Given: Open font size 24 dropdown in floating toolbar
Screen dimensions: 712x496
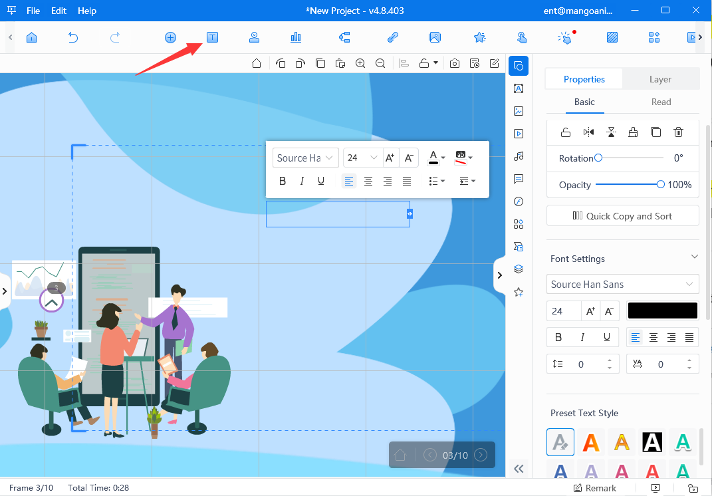Looking at the screenshot, I should [362, 158].
